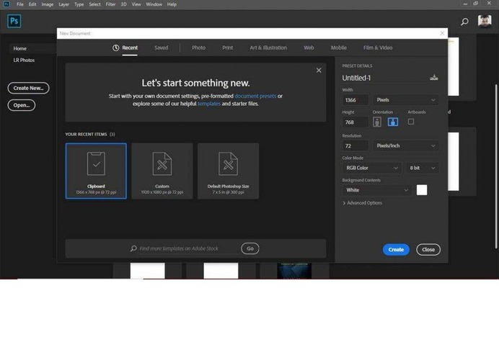The width and height of the screenshot is (499, 342).
Task: Open the Edit menu
Action: (x=32, y=4)
